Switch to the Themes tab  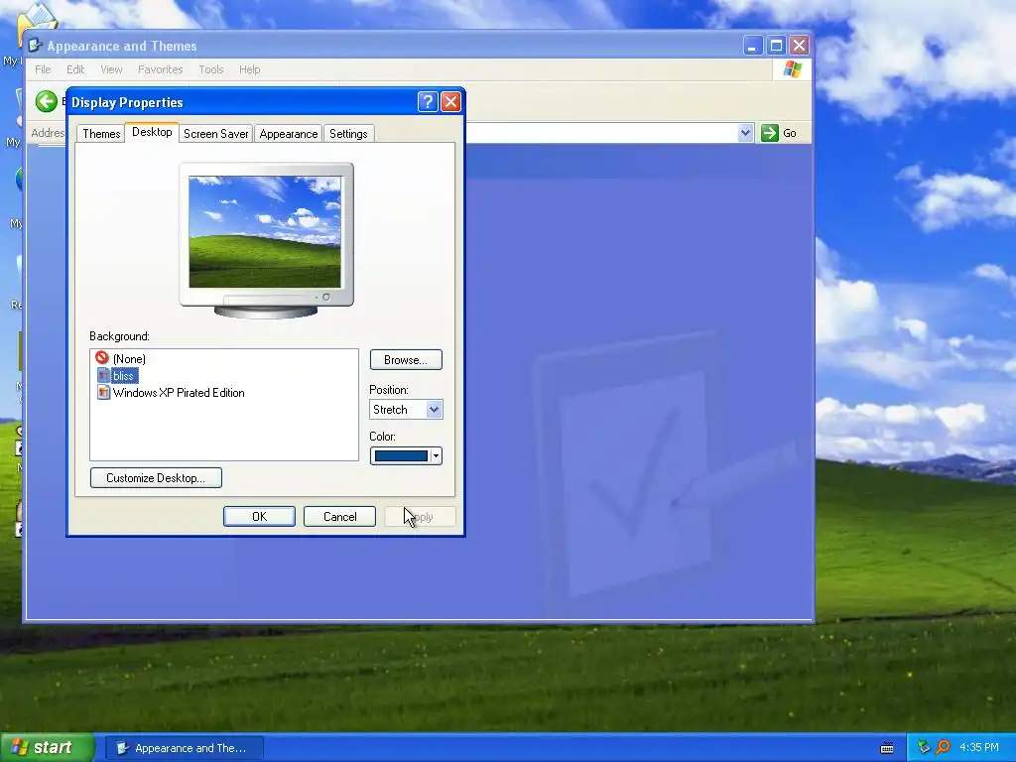pos(101,134)
